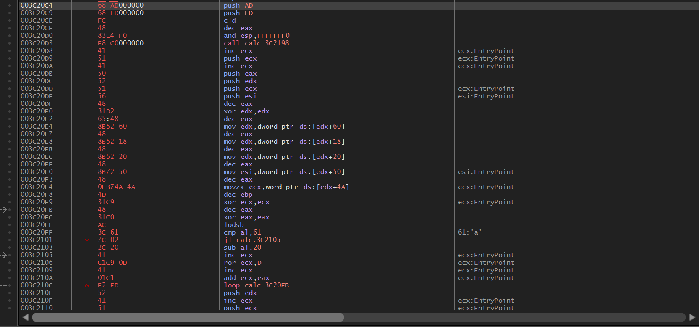This screenshot has height=327, width=699.
Task: Click opcode bytes '65:48'
Action: tap(108, 119)
